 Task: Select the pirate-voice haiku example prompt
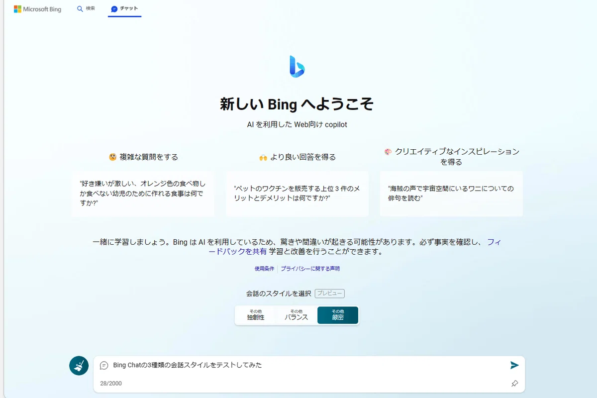(x=451, y=194)
